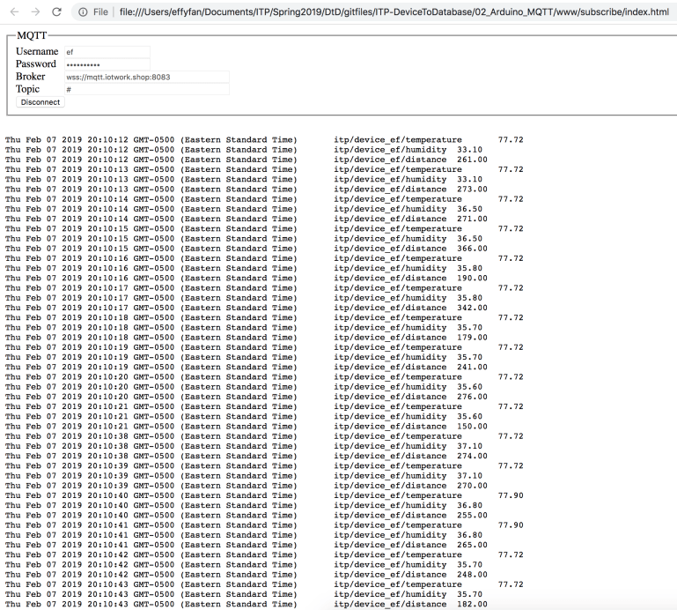
Task: Click the distance value 190.00
Action: coord(472,278)
